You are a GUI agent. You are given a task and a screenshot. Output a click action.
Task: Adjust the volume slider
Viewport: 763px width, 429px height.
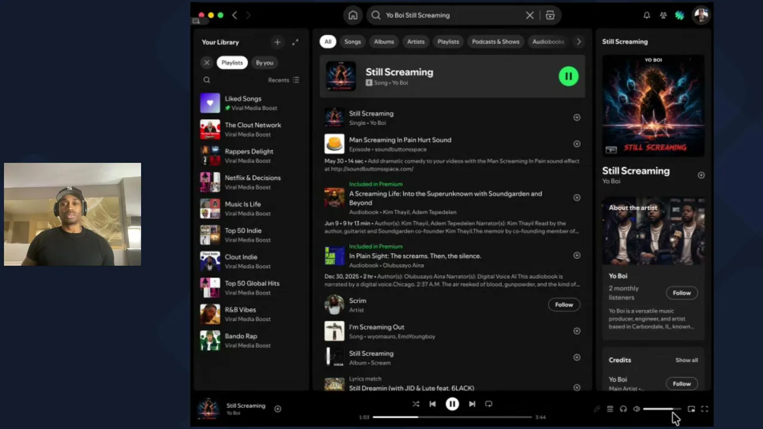click(662, 409)
